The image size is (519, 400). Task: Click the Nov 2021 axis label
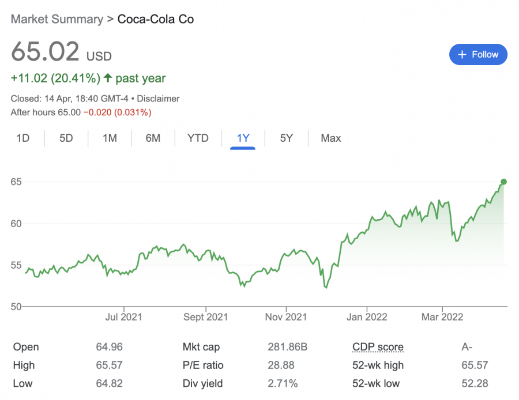(x=286, y=317)
